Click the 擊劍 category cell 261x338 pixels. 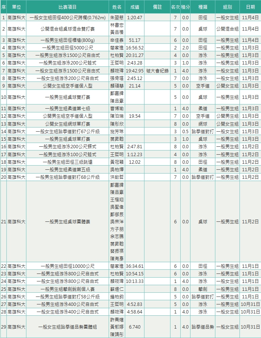point(203,289)
